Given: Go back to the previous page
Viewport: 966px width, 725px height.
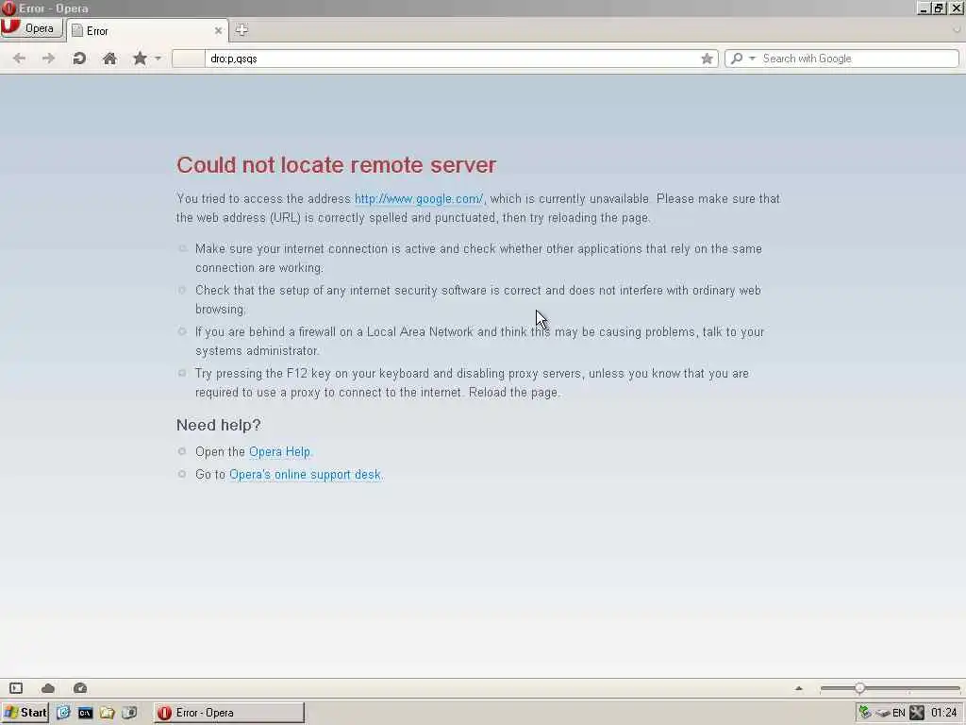Looking at the screenshot, I should pos(19,59).
